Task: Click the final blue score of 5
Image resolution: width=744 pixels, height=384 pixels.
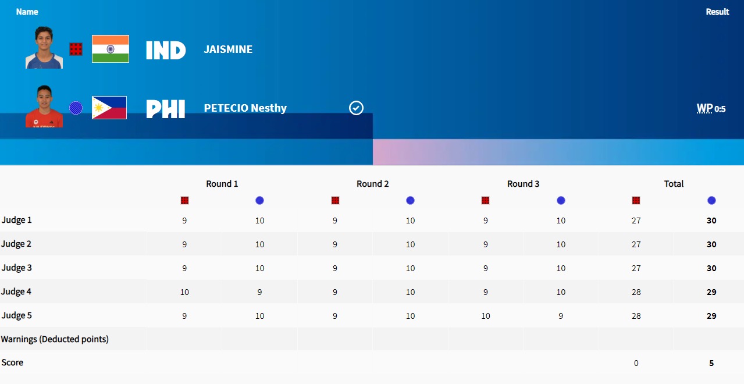Action: 711,363
